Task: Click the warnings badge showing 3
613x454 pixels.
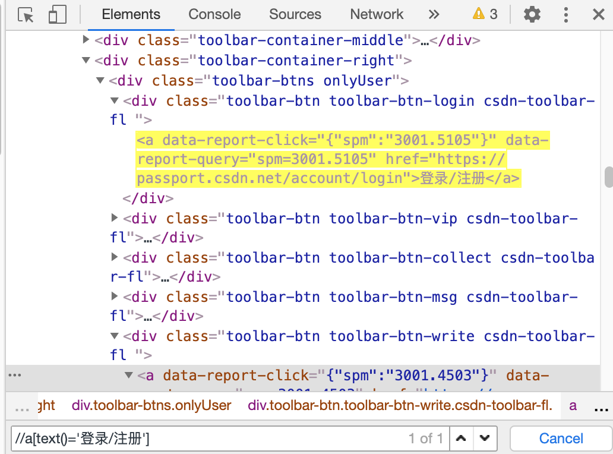Action: coord(482,14)
